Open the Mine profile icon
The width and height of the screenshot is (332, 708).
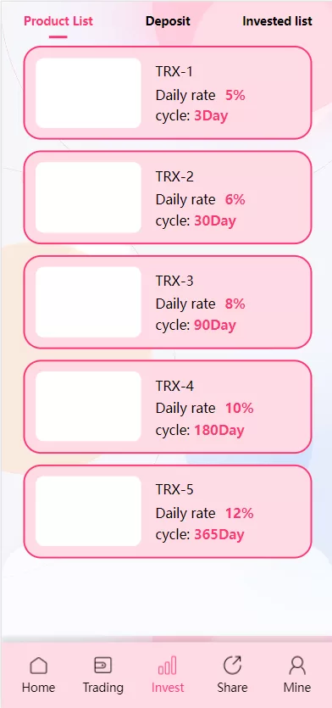tap(297, 666)
